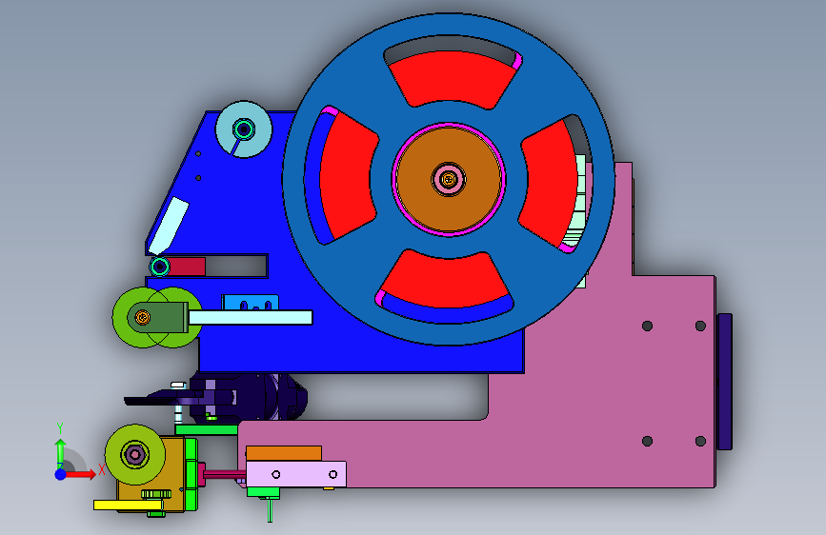The width and height of the screenshot is (826, 535).
Task: Click the green plate beneath the motor
Action: pyautogui.click(x=207, y=429)
